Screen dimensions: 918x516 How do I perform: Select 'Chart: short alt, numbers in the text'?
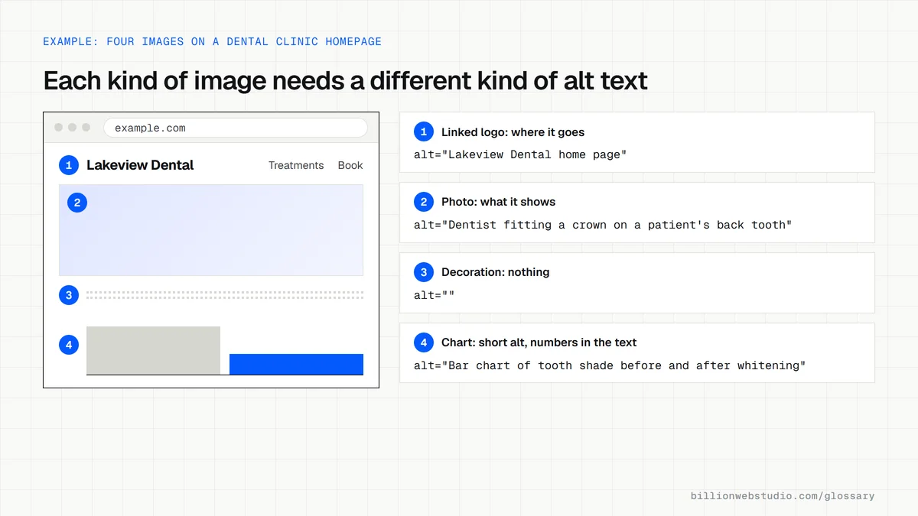pyautogui.click(x=539, y=342)
